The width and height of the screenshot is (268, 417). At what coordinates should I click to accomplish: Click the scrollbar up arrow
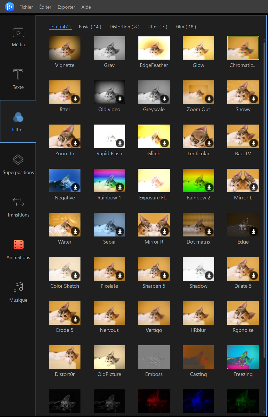point(264,39)
